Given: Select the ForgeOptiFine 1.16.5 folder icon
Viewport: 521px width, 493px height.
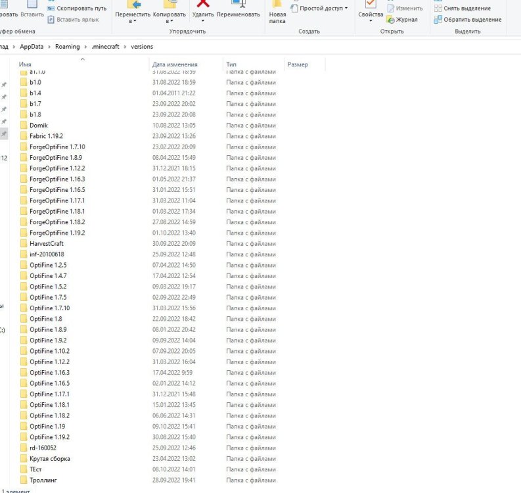Looking at the screenshot, I should [24, 190].
